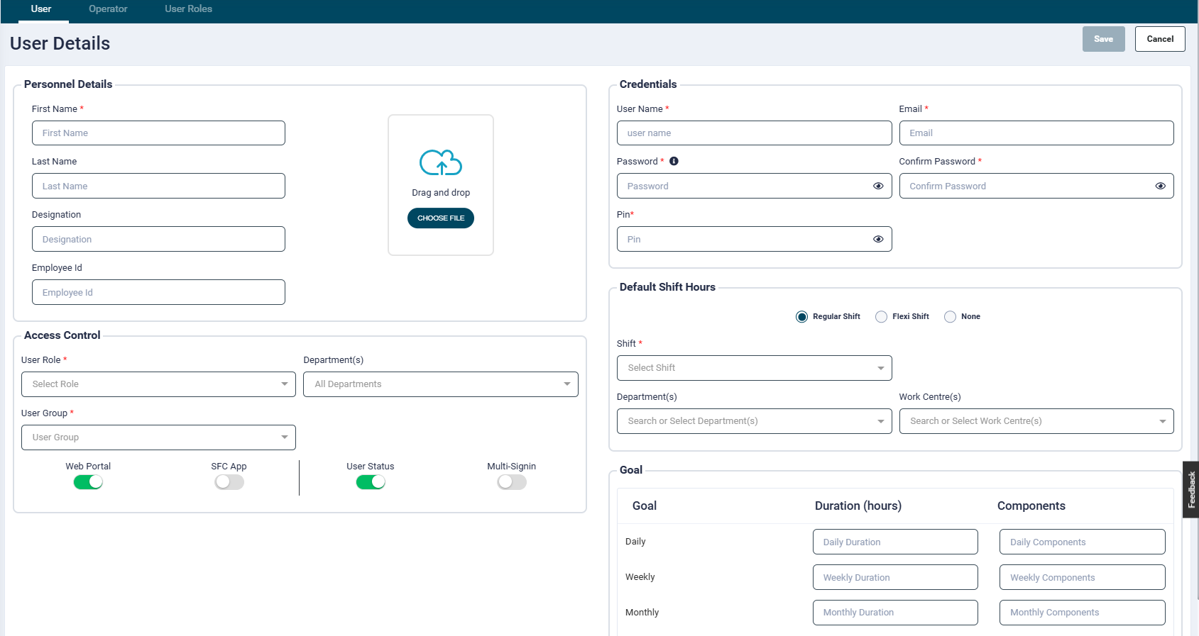Turn on Multi-Signin toggle
This screenshot has height=636, width=1199.
pos(511,482)
